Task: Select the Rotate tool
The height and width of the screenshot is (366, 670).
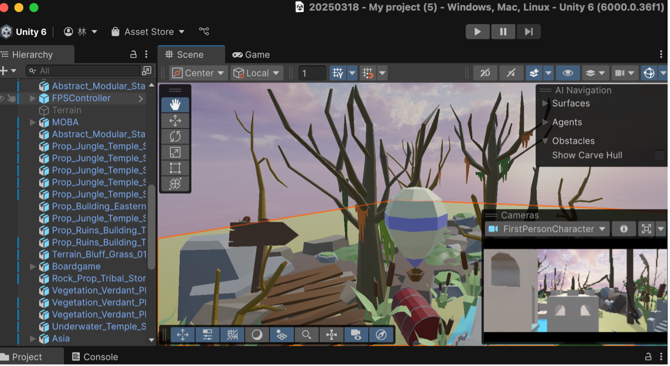Action: [175, 136]
